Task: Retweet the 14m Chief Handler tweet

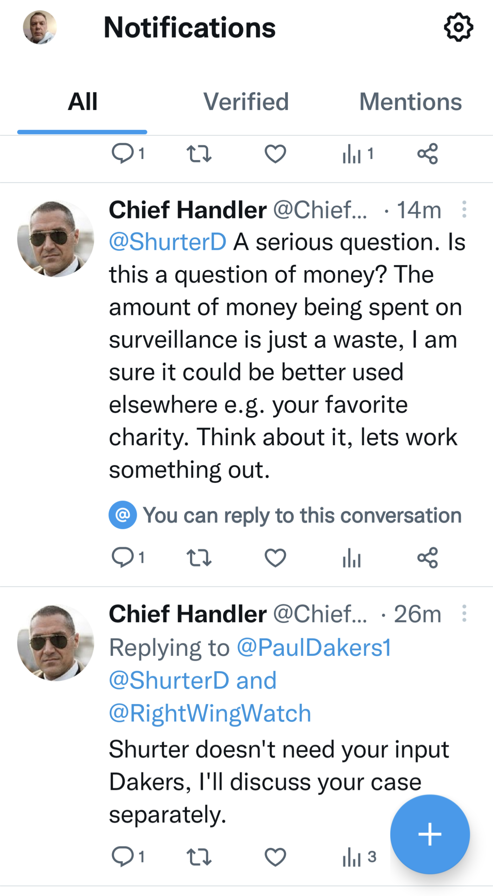Action: pos(199,557)
